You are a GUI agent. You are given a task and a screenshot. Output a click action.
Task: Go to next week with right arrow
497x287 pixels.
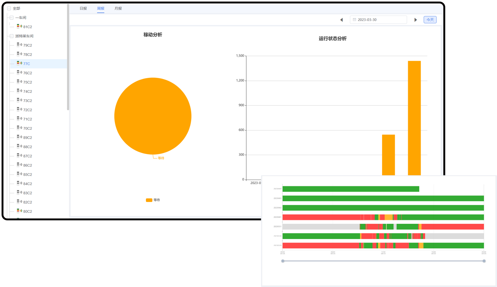pyautogui.click(x=416, y=20)
